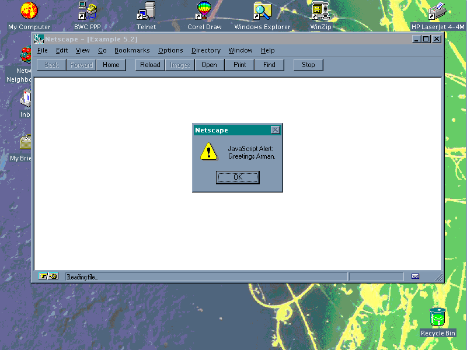Open the Bookmarks menu
This screenshot has width=467, height=350.
pos(132,51)
